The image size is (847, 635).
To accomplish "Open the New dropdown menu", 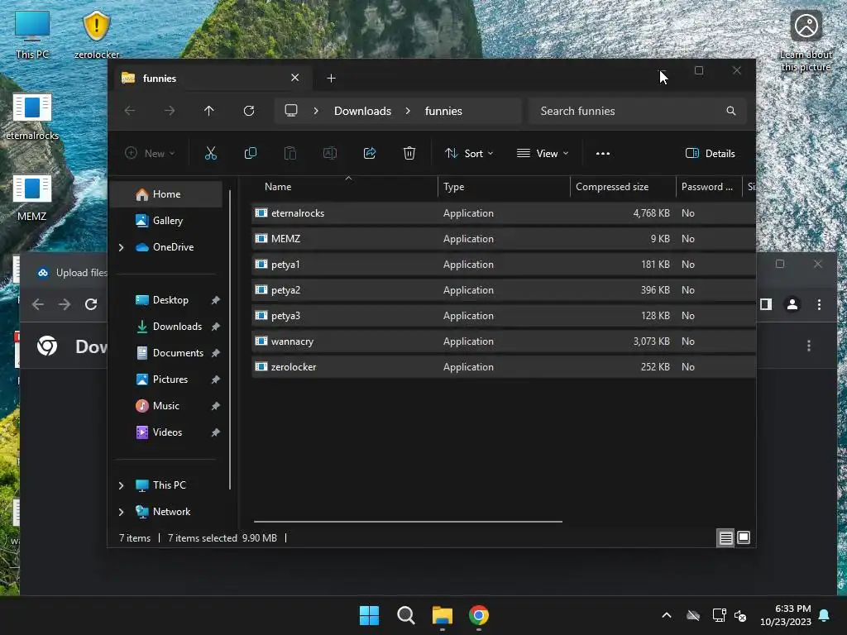I will pos(150,153).
